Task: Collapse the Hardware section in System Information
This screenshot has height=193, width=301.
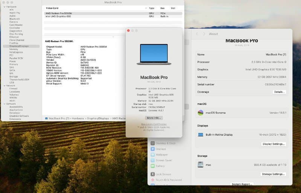Action: [5, 7]
